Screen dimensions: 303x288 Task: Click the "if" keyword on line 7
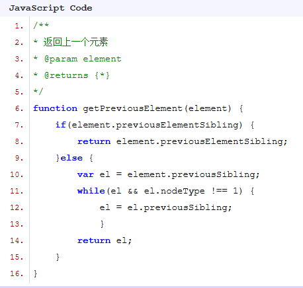point(61,125)
